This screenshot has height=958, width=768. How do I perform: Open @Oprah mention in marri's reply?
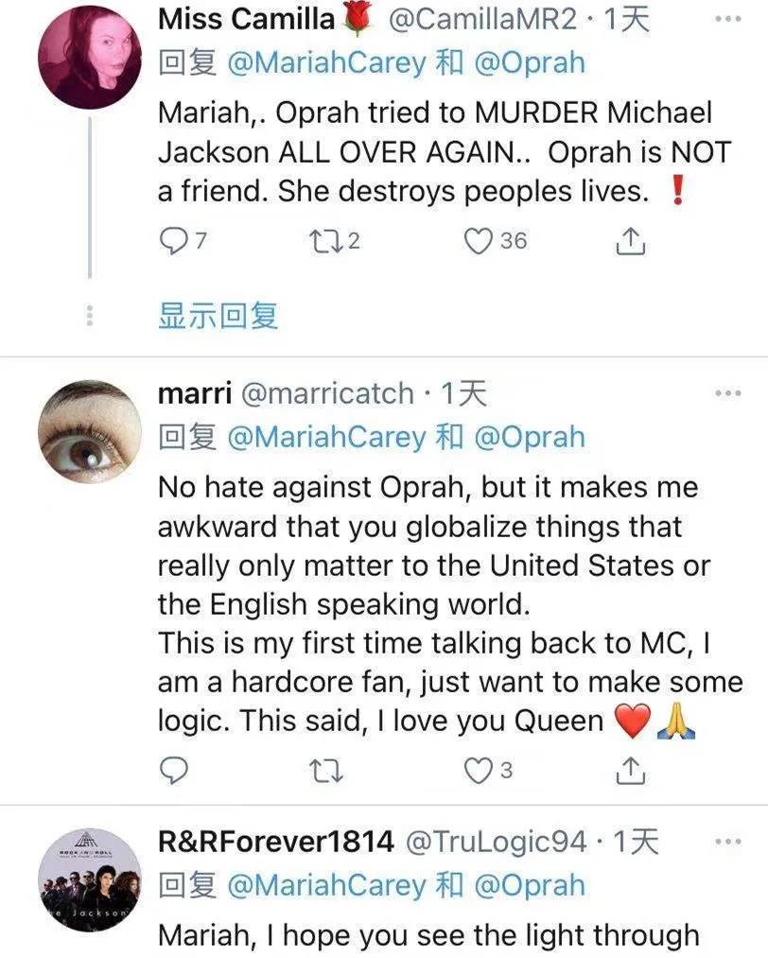coord(530,437)
